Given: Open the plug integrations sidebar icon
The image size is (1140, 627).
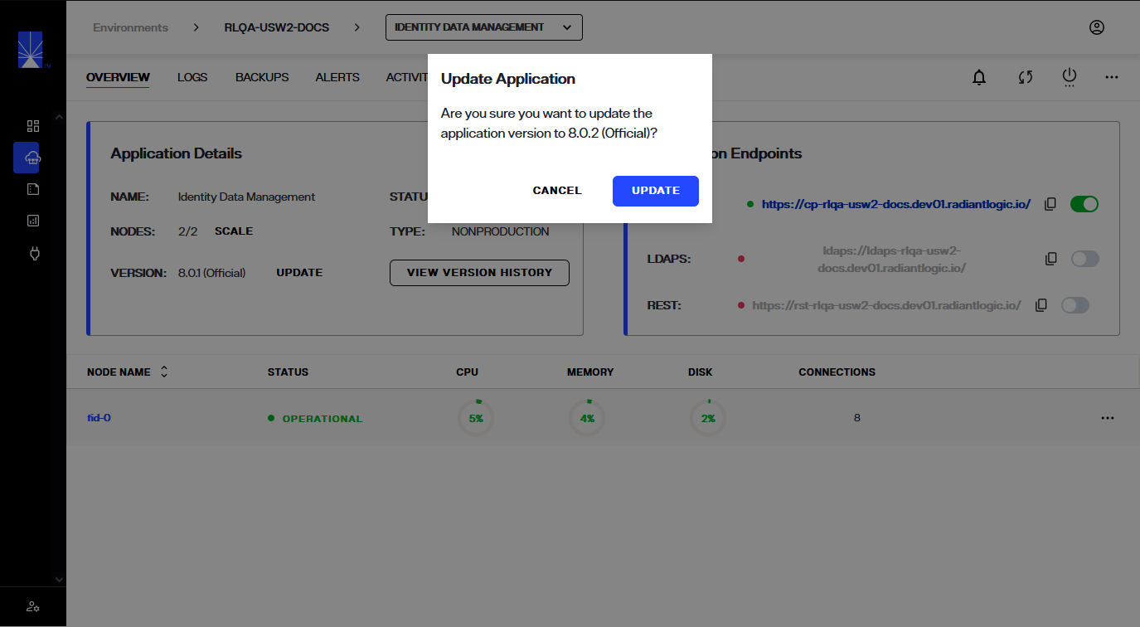Looking at the screenshot, I should (x=34, y=253).
